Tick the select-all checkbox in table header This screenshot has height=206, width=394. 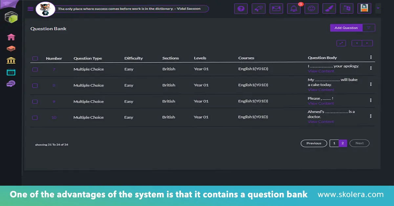[35, 58]
